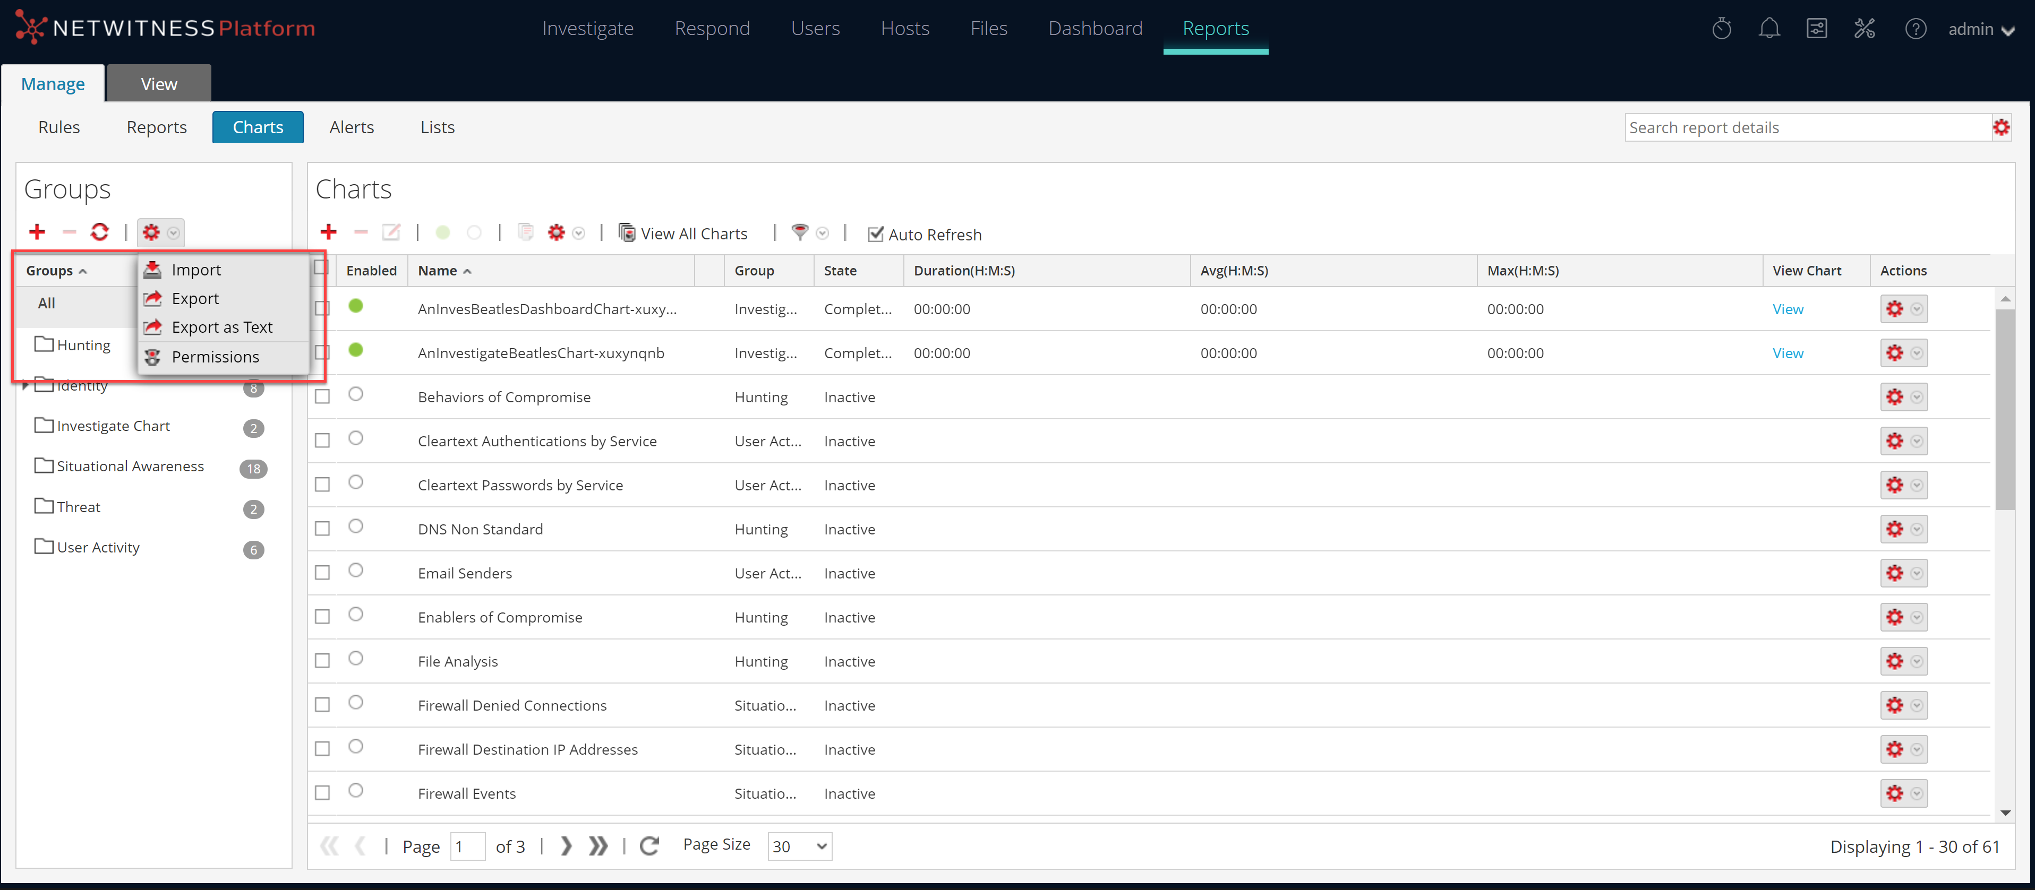
Task: Refresh the Groups list
Action: (99, 232)
